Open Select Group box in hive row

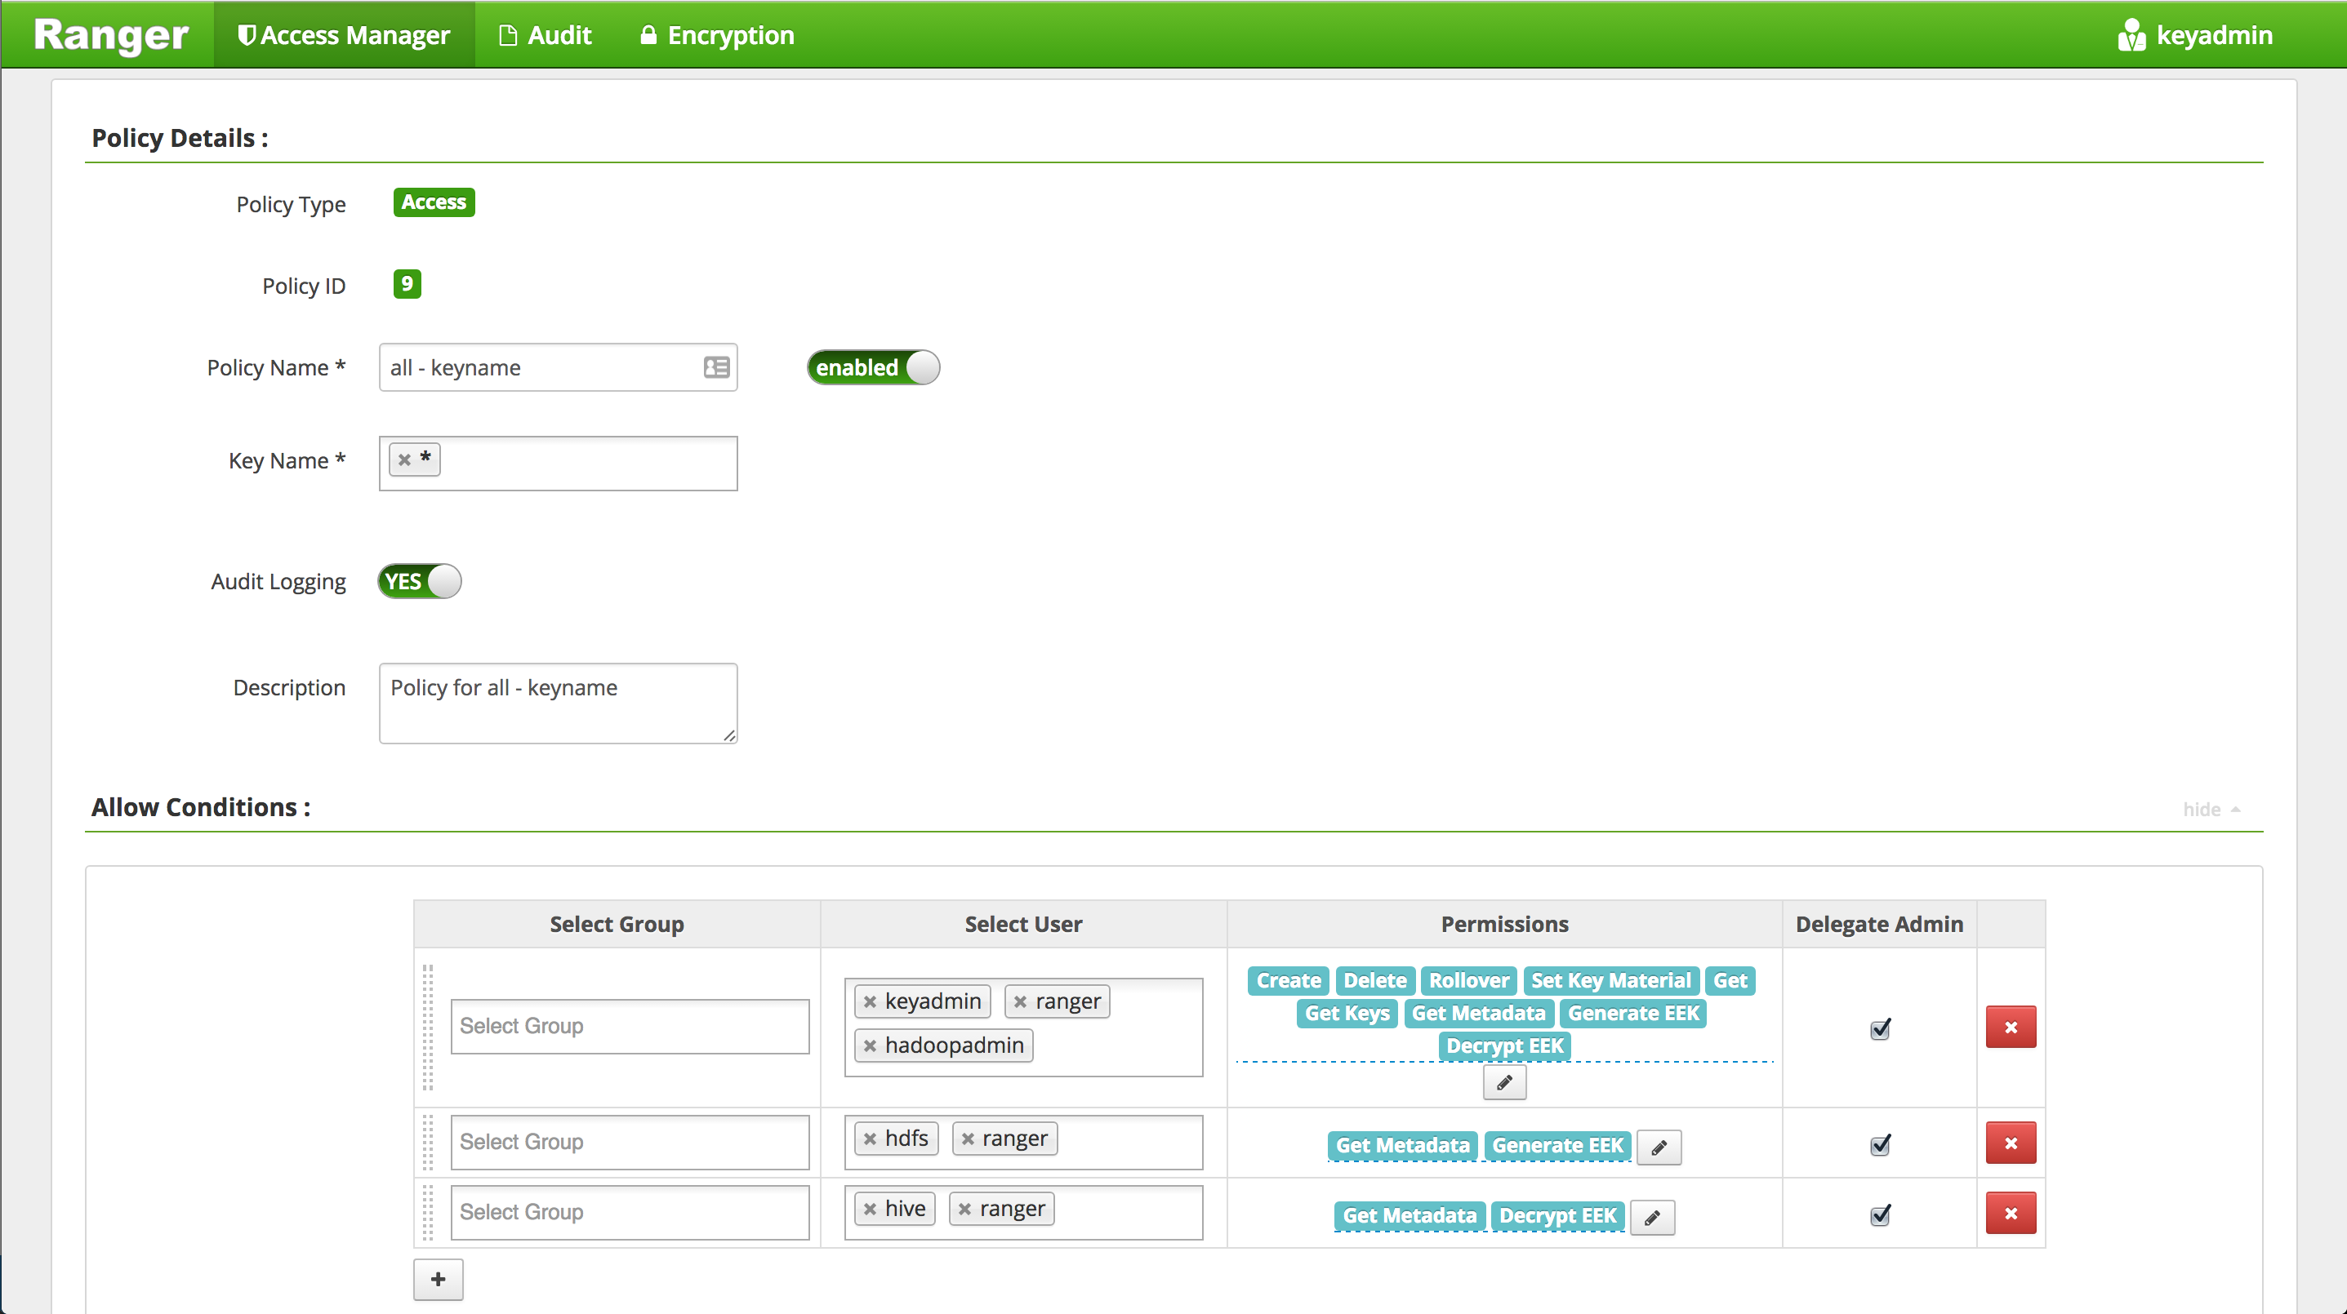630,1212
